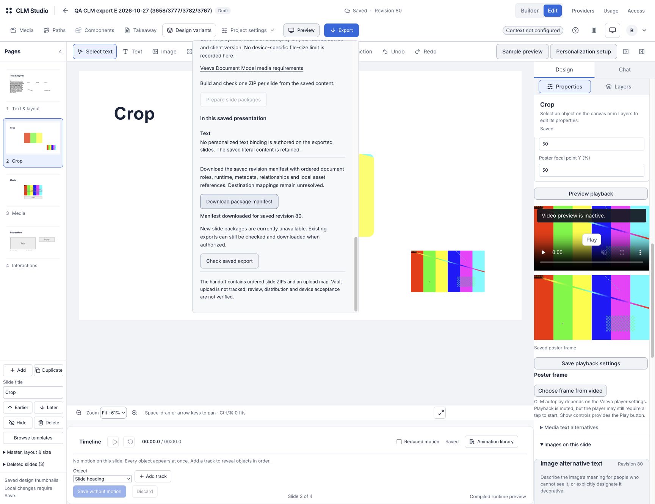Open the Design variants tab
Viewport: 655px width, 504px height.
click(x=189, y=30)
